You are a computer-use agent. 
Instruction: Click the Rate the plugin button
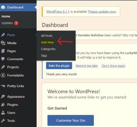[59, 66]
